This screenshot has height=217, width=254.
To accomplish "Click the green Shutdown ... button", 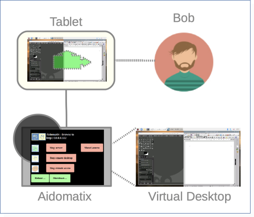I will 60,178.
